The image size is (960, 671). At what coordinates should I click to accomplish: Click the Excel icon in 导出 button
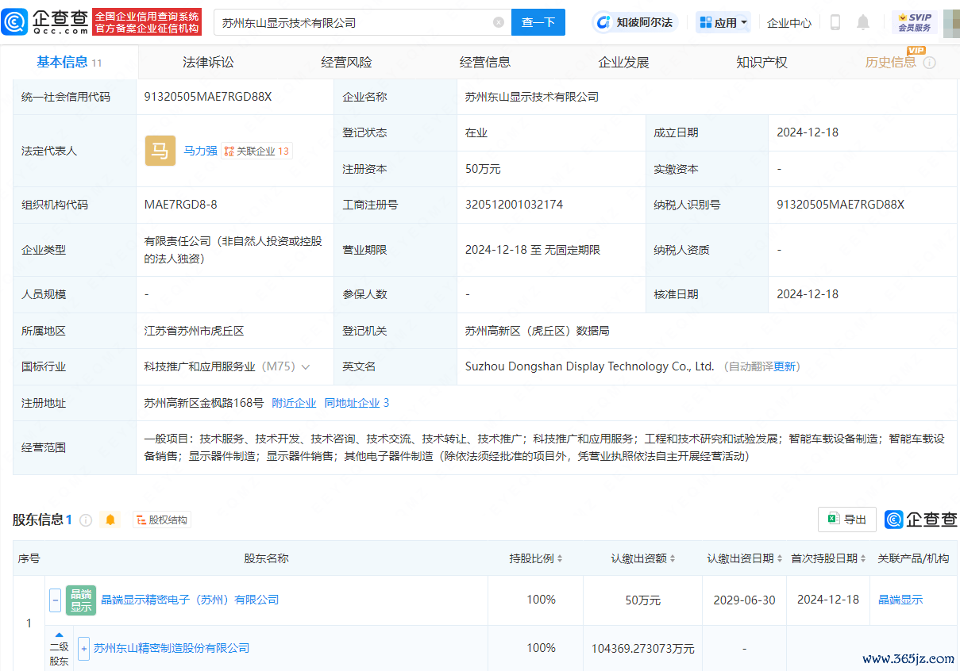(x=834, y=520)
